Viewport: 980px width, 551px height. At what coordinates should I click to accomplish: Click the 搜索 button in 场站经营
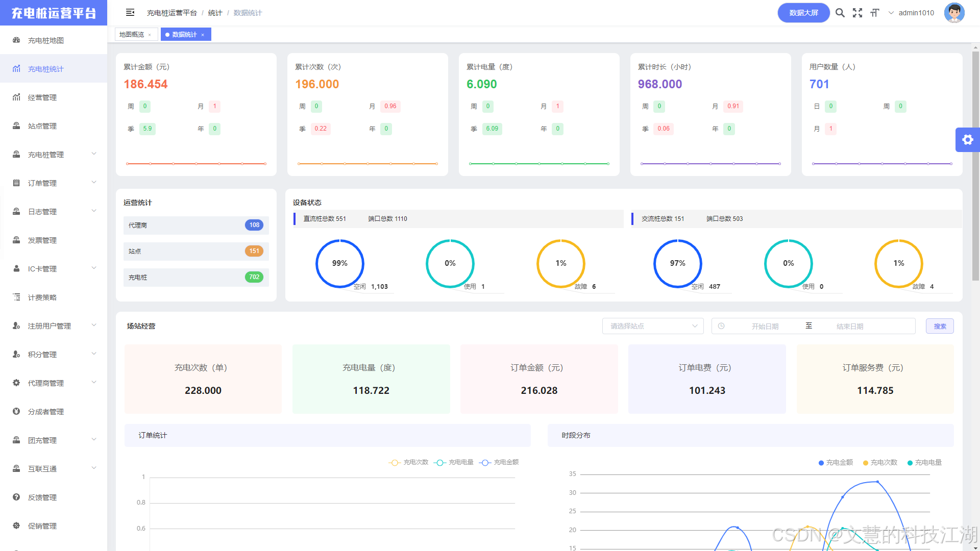point(940,326)
